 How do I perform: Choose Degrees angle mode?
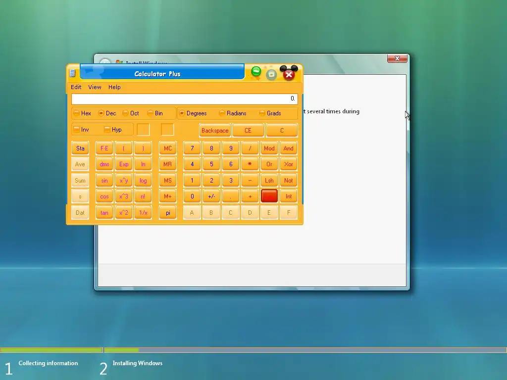[193, 113]
